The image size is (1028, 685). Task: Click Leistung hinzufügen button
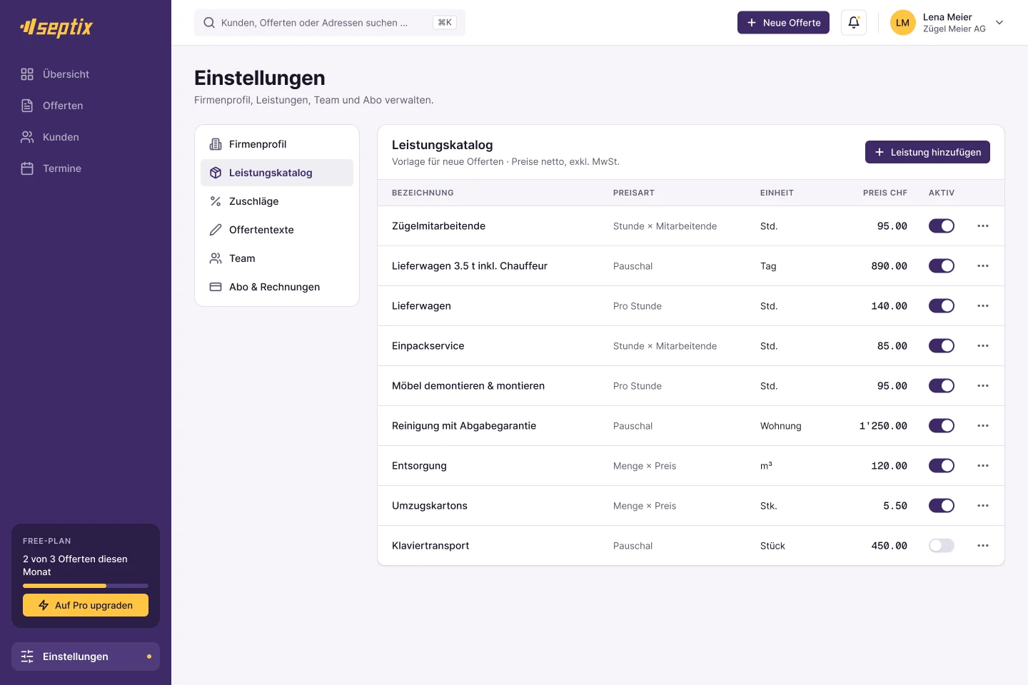(927, 152)
